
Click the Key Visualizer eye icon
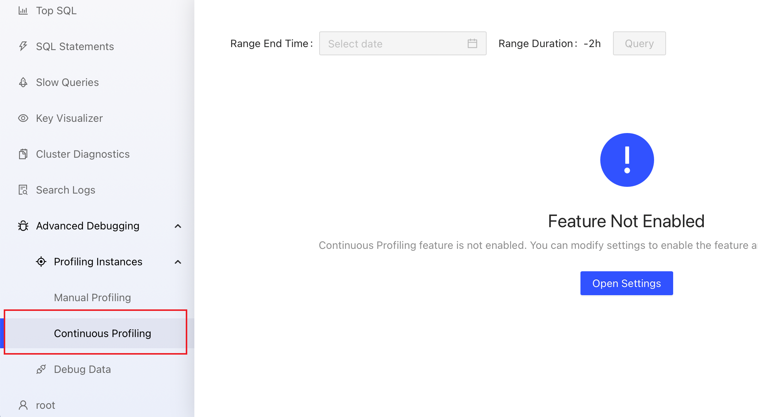pos(23,118)
